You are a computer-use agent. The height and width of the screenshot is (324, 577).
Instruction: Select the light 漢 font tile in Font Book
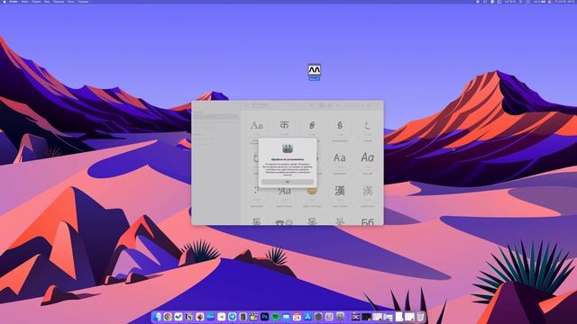[x=367, y=191]
